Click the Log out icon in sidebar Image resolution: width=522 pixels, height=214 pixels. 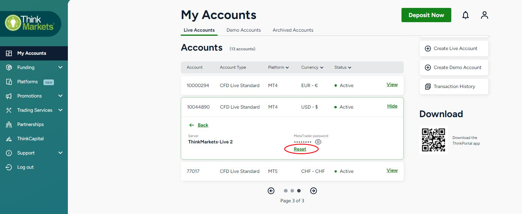[9, 167]
